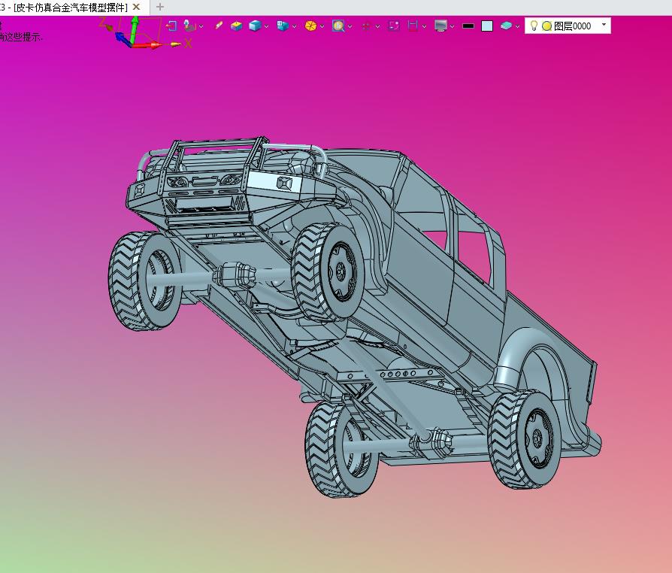672x573 pixels.
Task: Add a new tab with plus button
Action: (x=160, y=7)
